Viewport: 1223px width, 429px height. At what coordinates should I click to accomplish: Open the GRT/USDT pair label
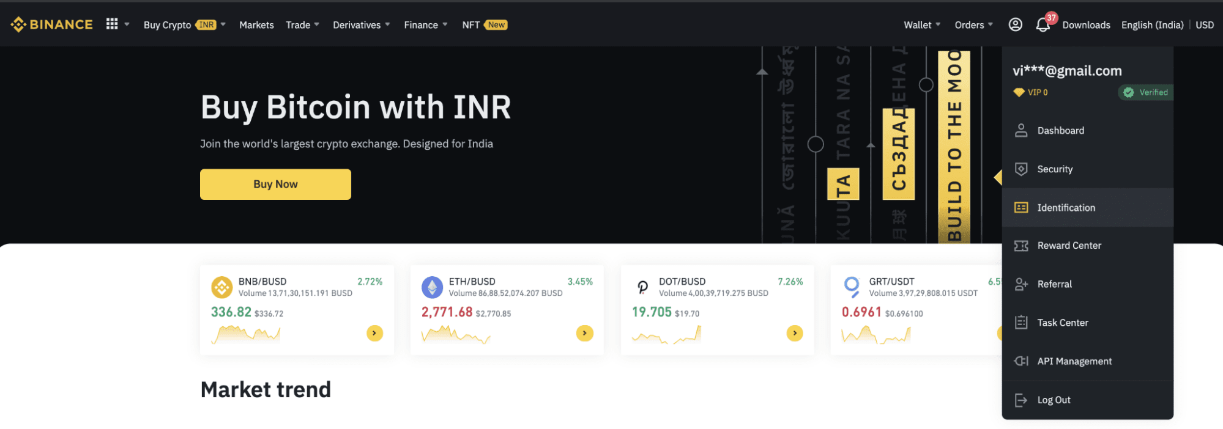tap(891, 281)
